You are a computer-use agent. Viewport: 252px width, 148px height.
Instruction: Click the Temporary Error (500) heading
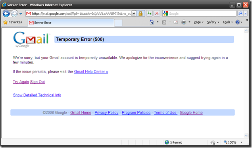tap(80, 39)
